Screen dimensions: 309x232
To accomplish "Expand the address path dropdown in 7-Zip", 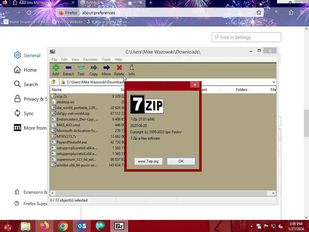I will [274, 82].
